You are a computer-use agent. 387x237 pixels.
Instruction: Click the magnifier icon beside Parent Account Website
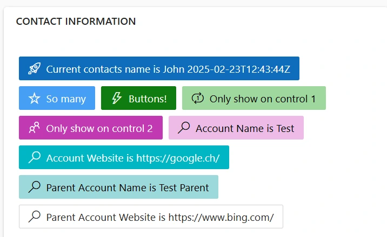[x=34, y=217]
